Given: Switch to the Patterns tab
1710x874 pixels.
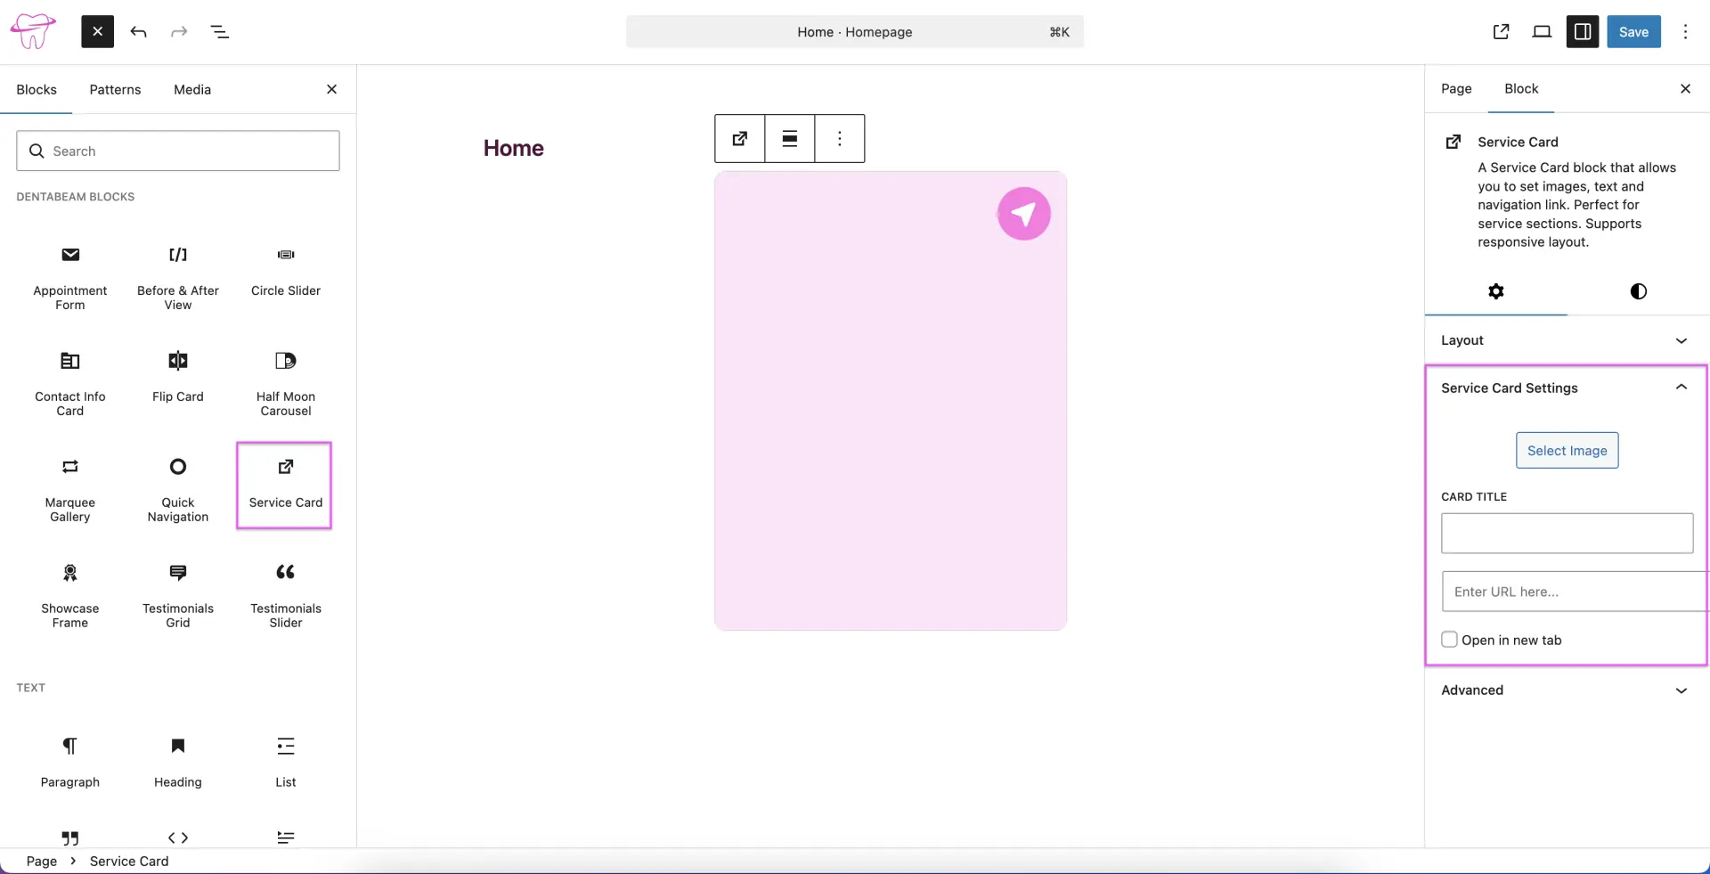Looking at the screenshot, I should click(x=115, y=89).
